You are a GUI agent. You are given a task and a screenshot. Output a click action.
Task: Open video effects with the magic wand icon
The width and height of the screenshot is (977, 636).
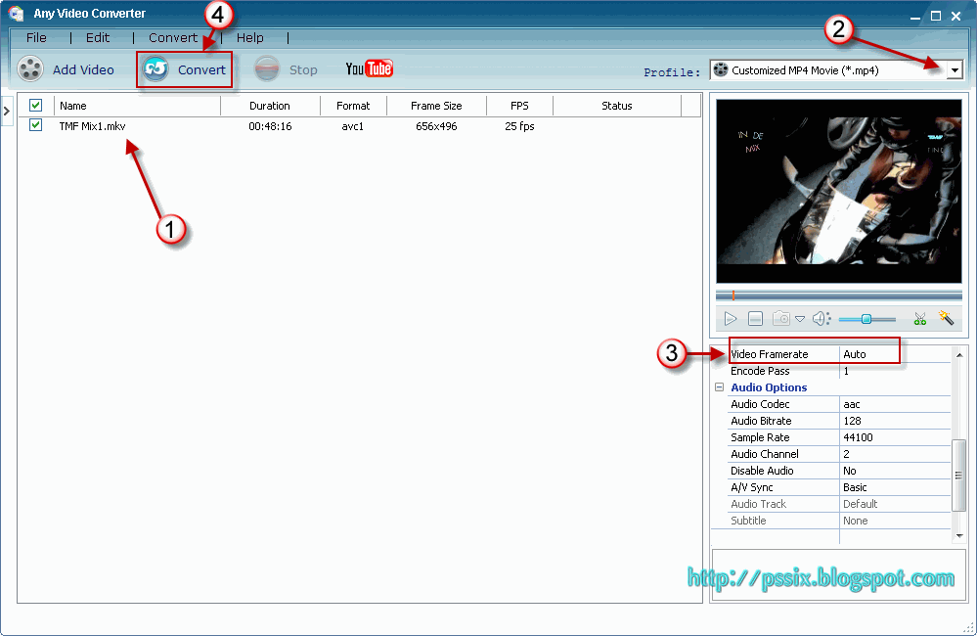(x=946, y=318)
